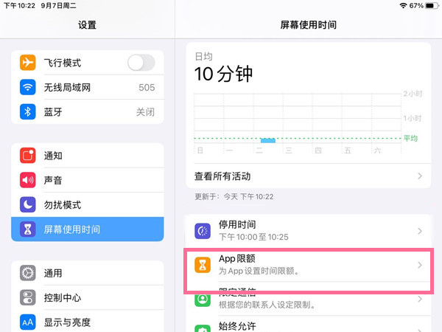This screenshot has height=332, width=442.
Task: Tap the Wi-Fi (无线局域网) icon
Action: 28,88
